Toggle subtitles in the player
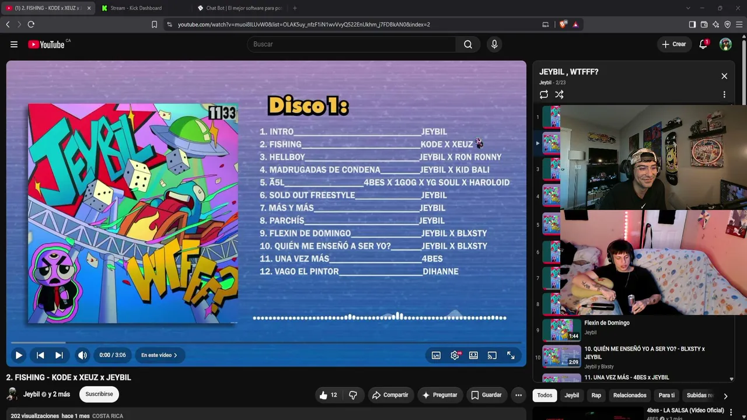Viewport: 747px width, 420px height. 436,355
